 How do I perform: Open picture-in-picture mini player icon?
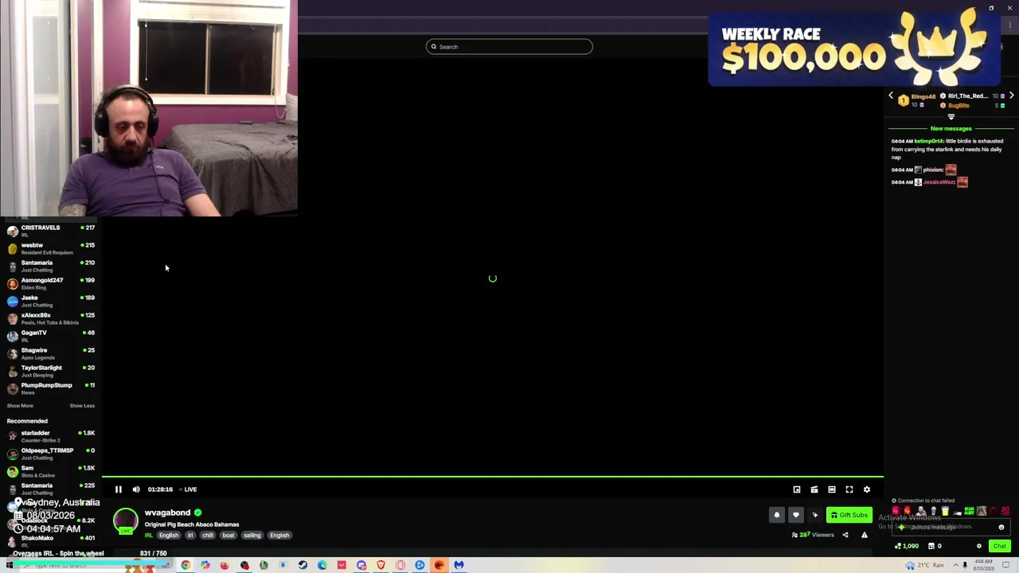(x=797, y=489)
